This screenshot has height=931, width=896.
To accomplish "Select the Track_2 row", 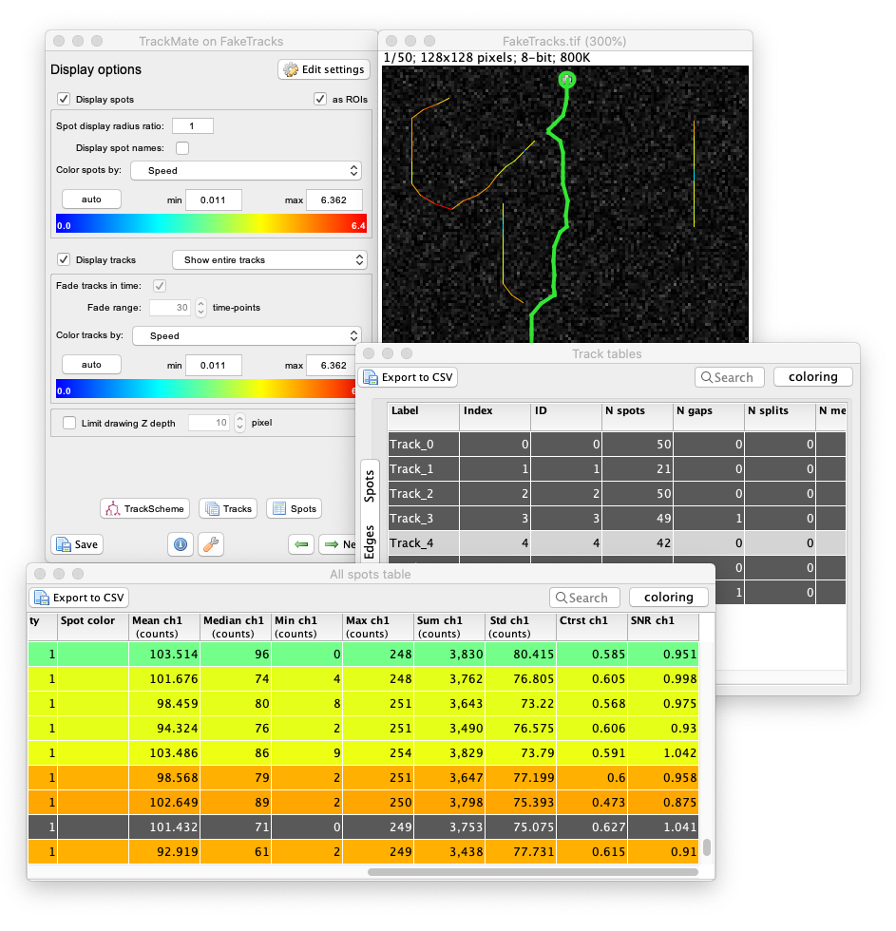I will tap(617, 493).
